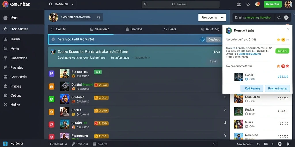Click the Vomartidoonn button

(277, 88)
